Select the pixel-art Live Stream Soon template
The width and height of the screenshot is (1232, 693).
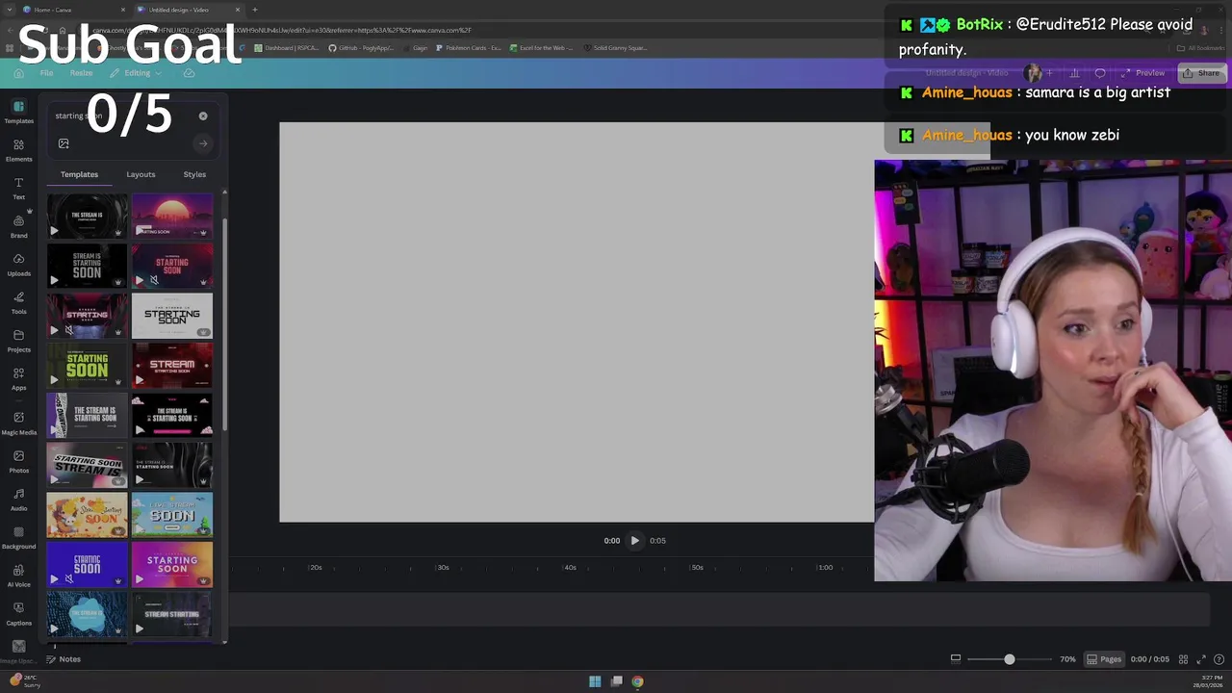171,515
